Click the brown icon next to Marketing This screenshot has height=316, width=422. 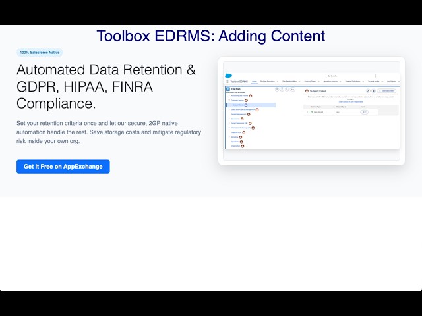coord(241,137)
